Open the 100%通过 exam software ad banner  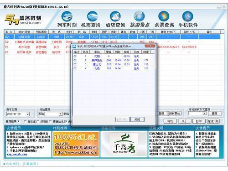click(76, 144)
